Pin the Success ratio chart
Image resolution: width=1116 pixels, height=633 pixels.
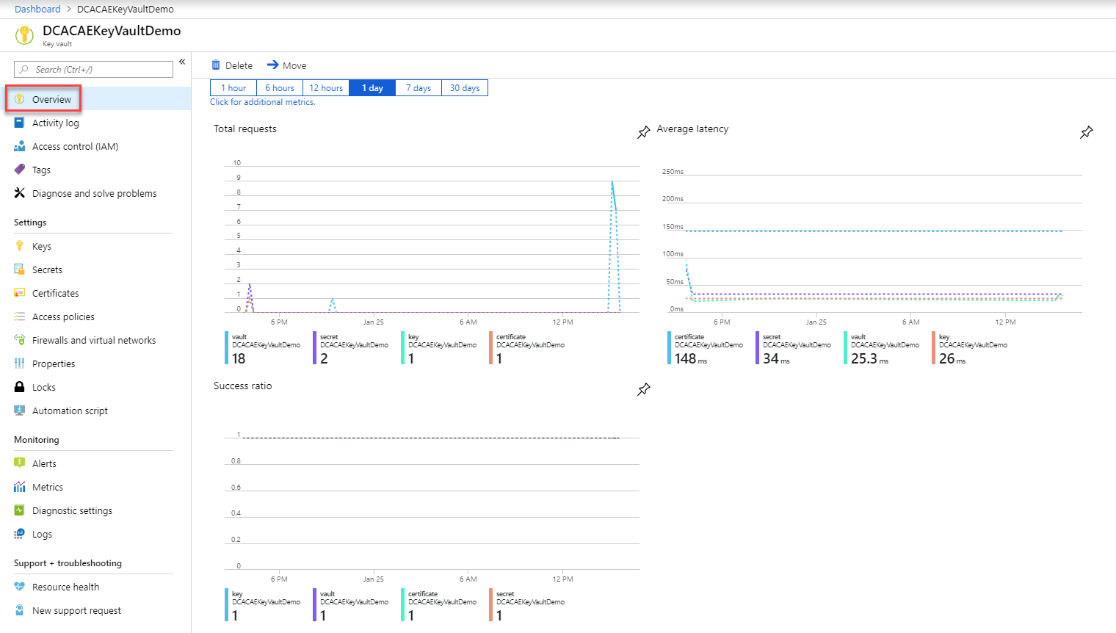(x=644, y=389)
